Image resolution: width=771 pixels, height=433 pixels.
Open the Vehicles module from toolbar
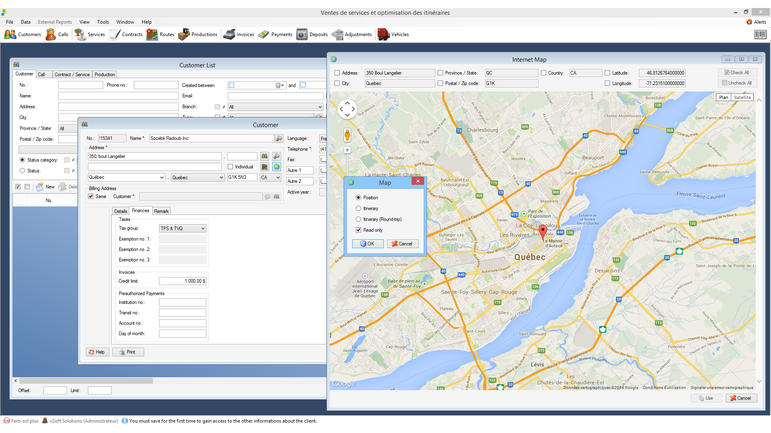click(x=393, y=34)
